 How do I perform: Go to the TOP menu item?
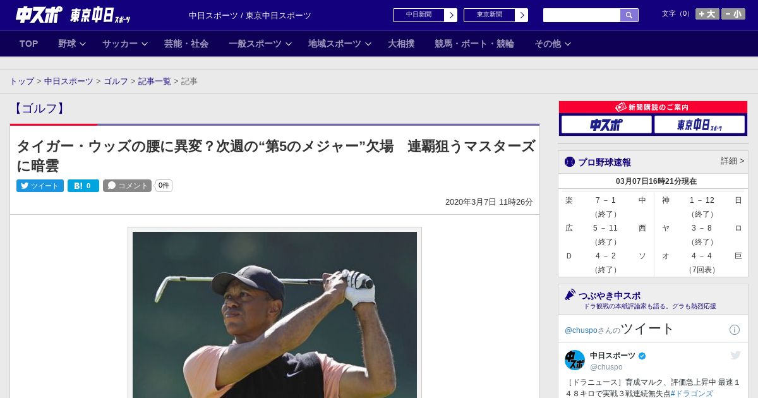tap(29, 44)
